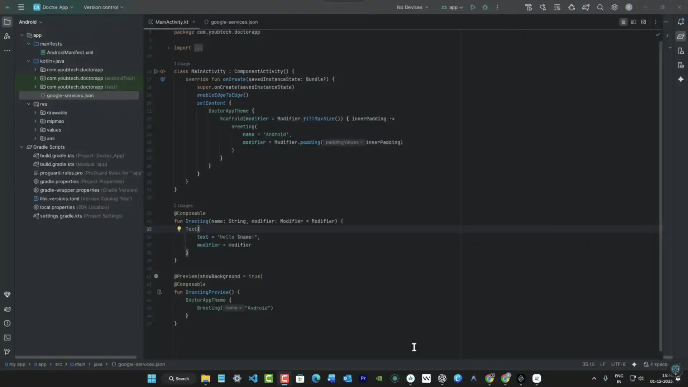This screenshot has height=387, width=688.
Task: Open more run actions menu
Action: point(497,7)
